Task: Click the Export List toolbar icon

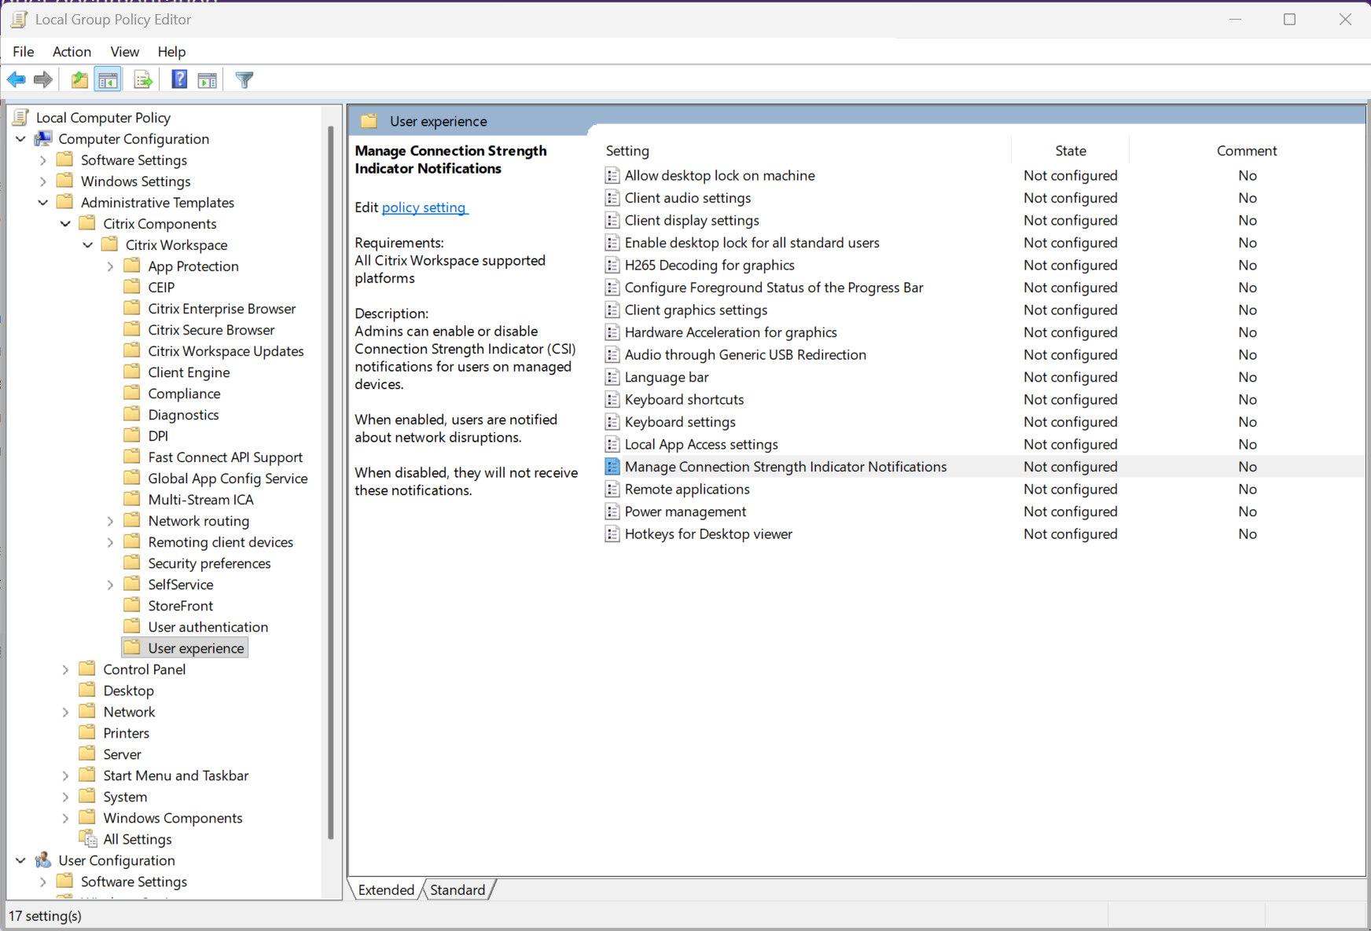Action: (x=143, y=79)
